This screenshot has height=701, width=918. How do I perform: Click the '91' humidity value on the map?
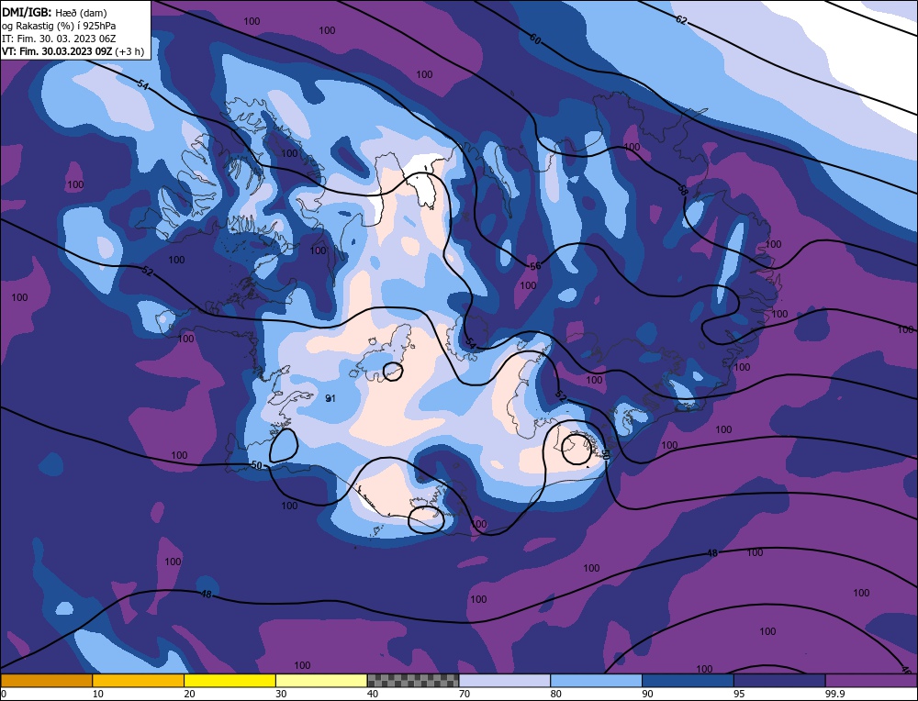(330, 398)
